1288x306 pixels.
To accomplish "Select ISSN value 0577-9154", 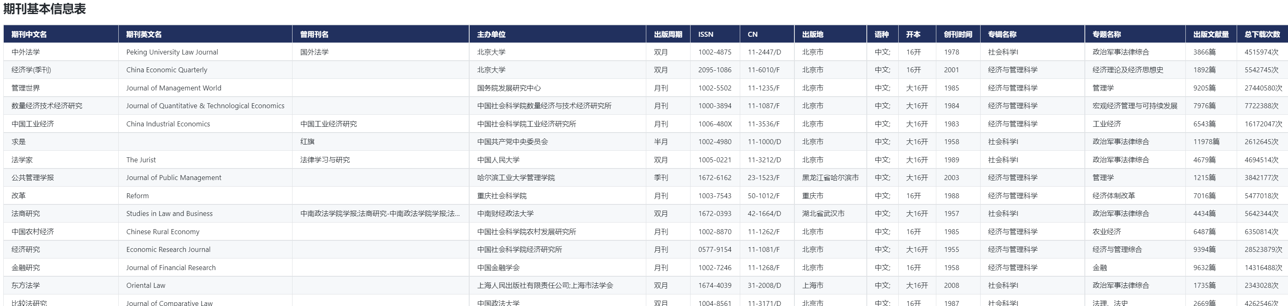I will tap(715, 249).
